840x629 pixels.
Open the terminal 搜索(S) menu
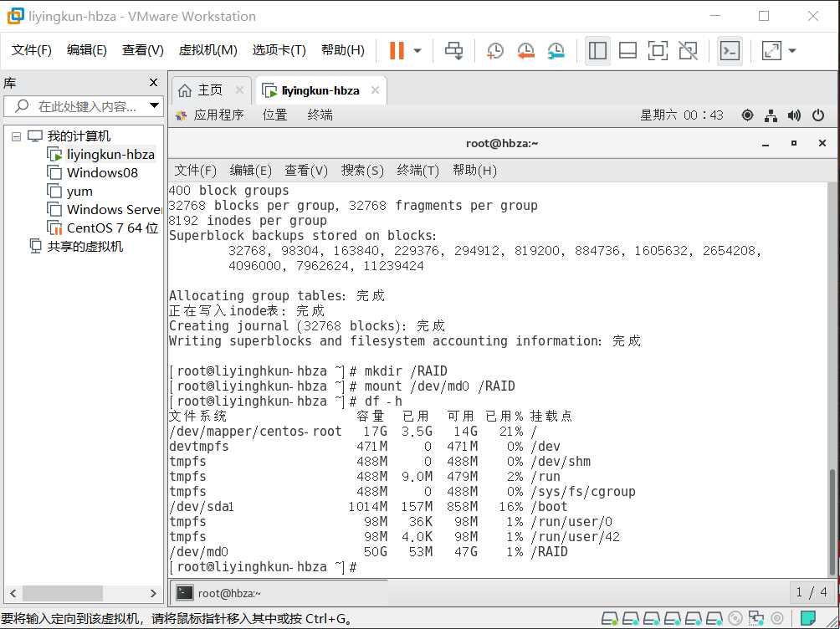[362, 171]
